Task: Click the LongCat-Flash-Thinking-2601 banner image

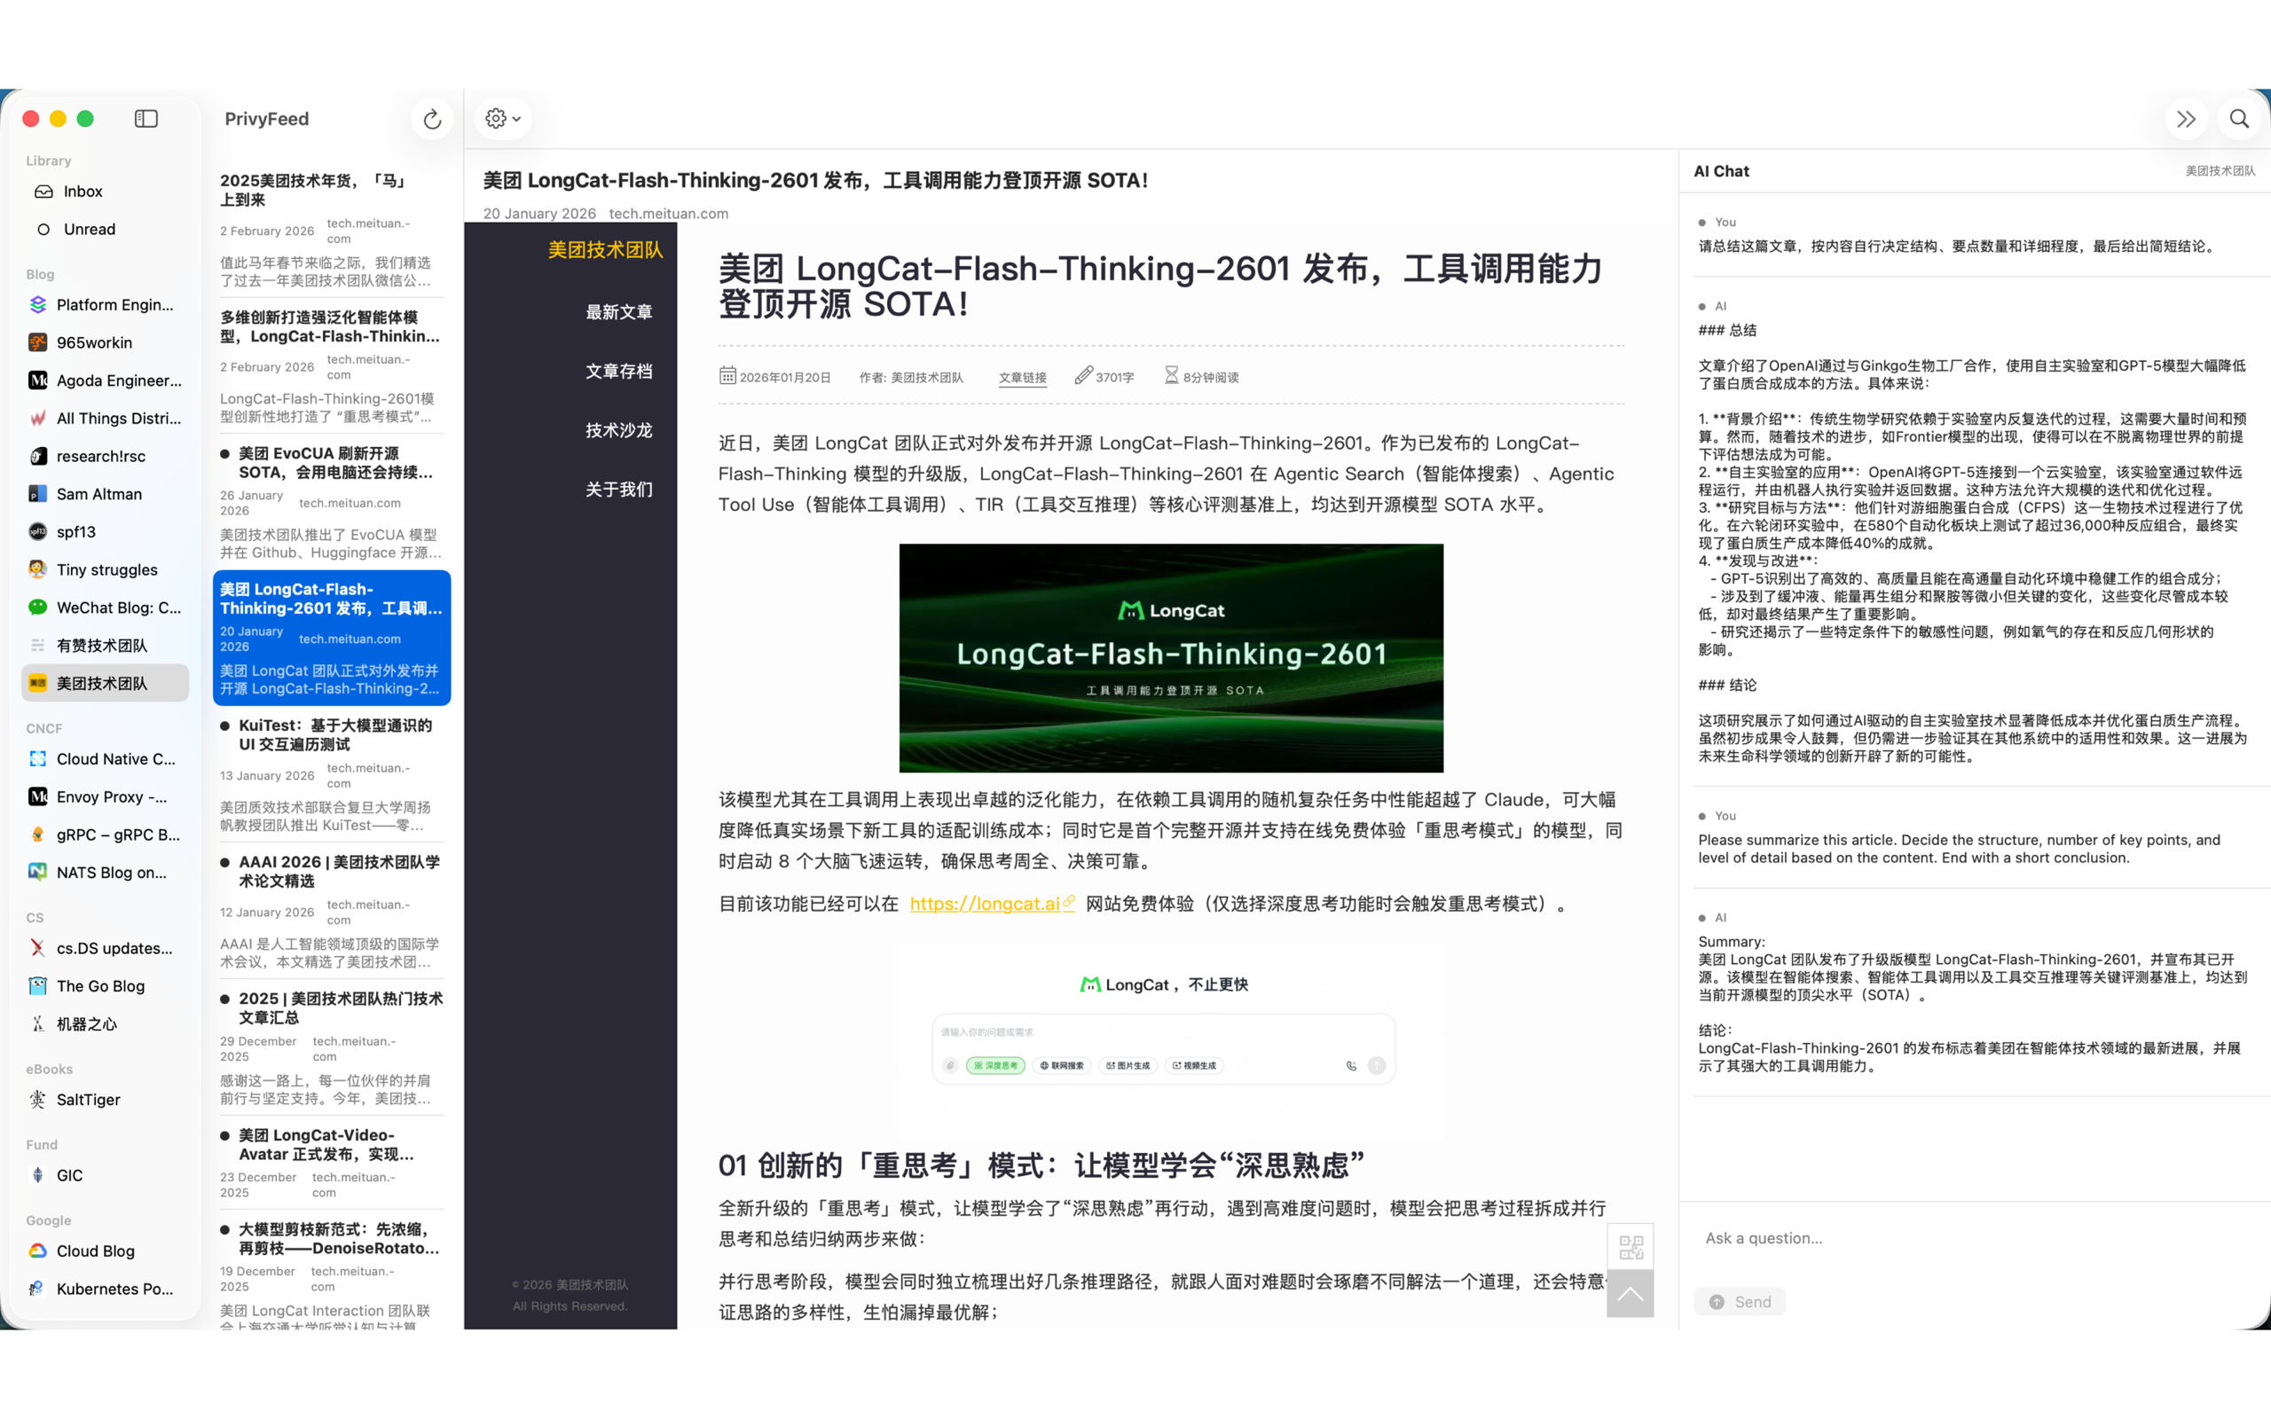Action: pos(1170,658)
